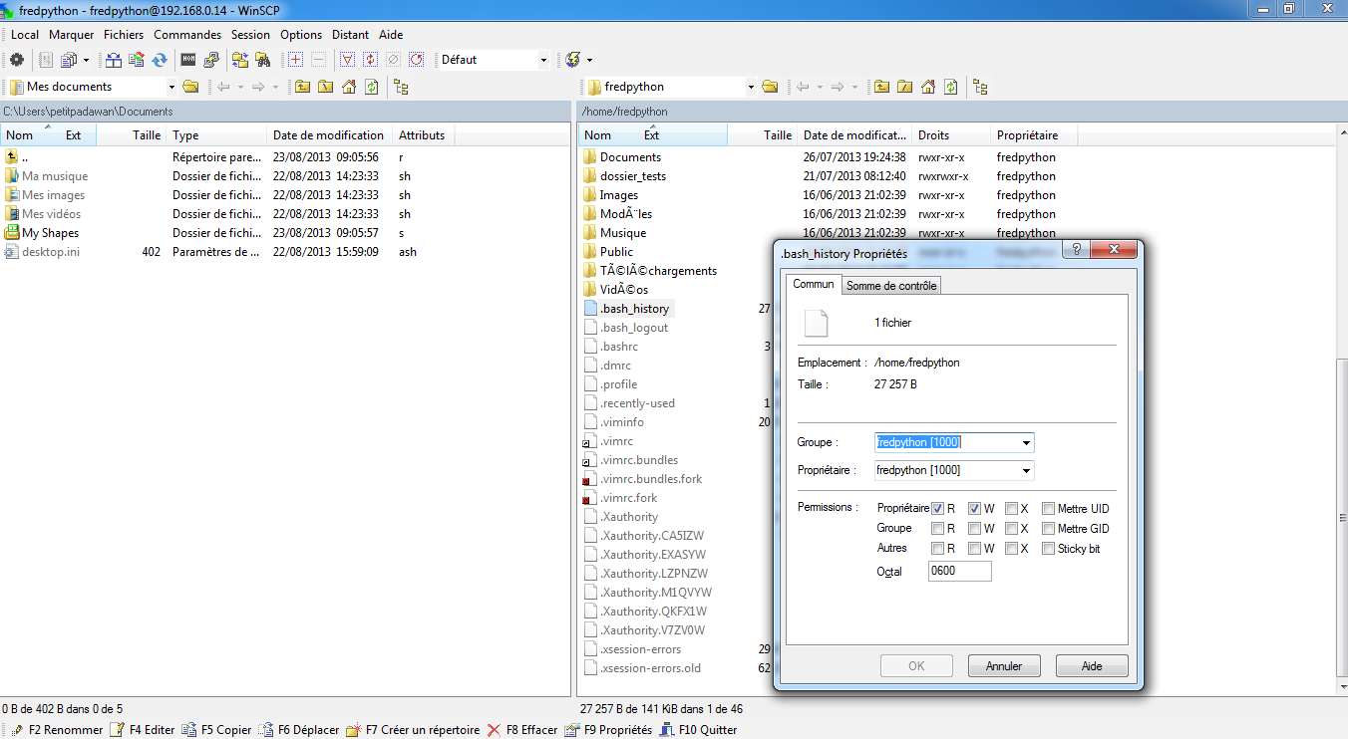Screen dimensions: 1348x739
Task: Check the Mettre GID checkbox
Action: [x=1048, y=528]
